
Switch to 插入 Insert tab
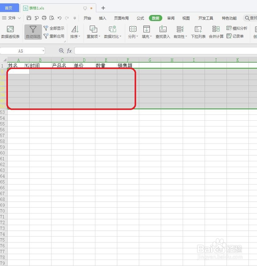(x=103, y=18)
